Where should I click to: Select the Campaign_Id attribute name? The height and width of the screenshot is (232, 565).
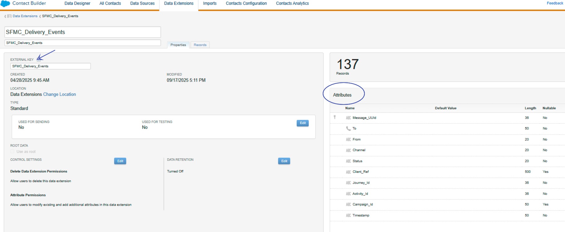coord(363,204)
